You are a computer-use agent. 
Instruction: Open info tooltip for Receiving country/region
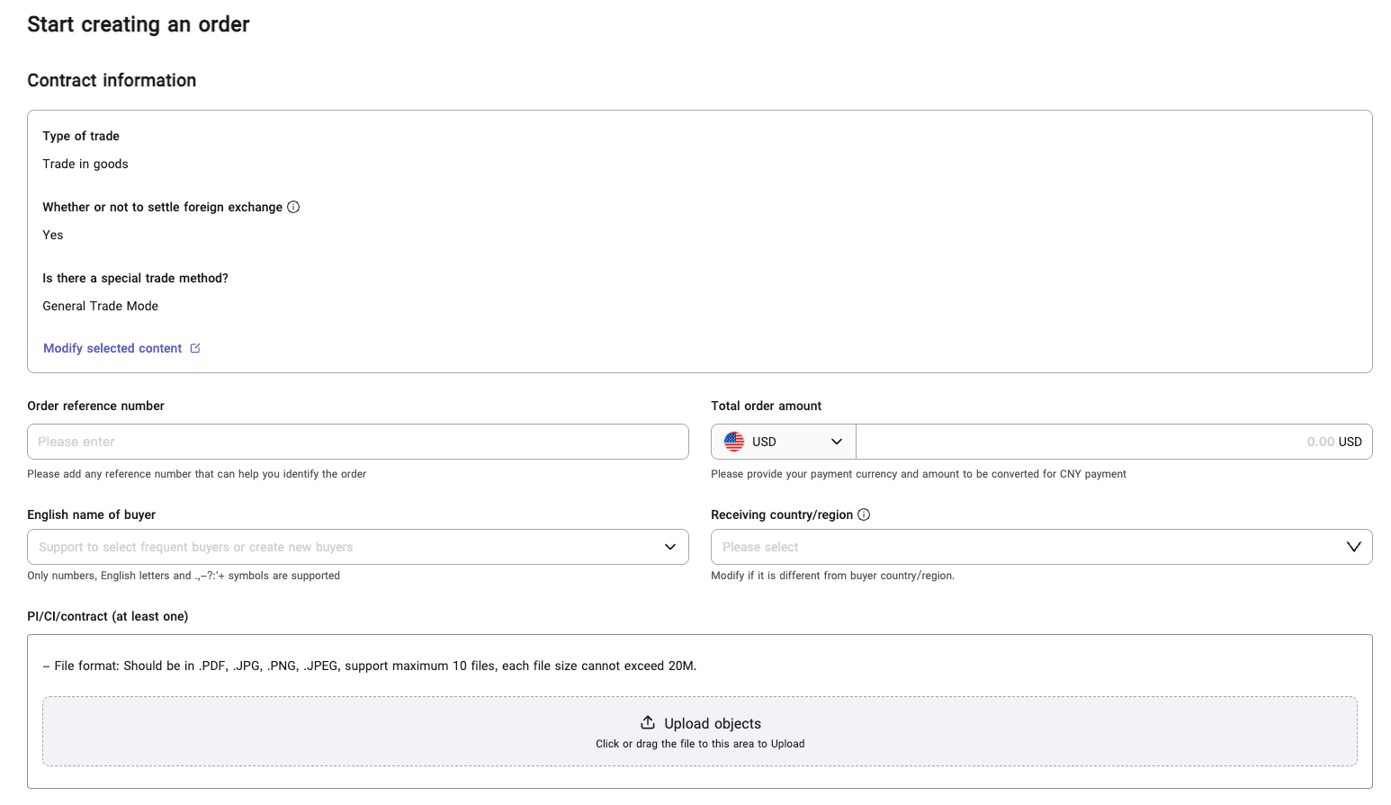864,514
